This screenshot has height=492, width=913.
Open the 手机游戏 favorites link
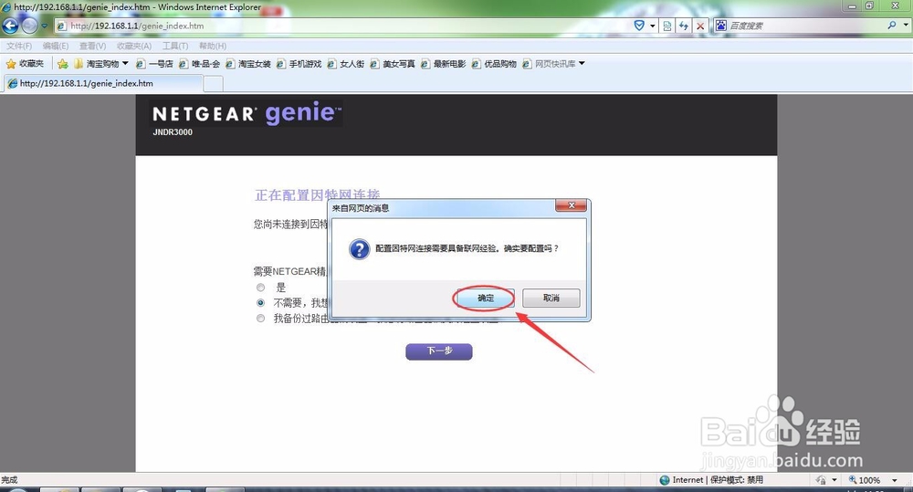click(x=299, y=64)
